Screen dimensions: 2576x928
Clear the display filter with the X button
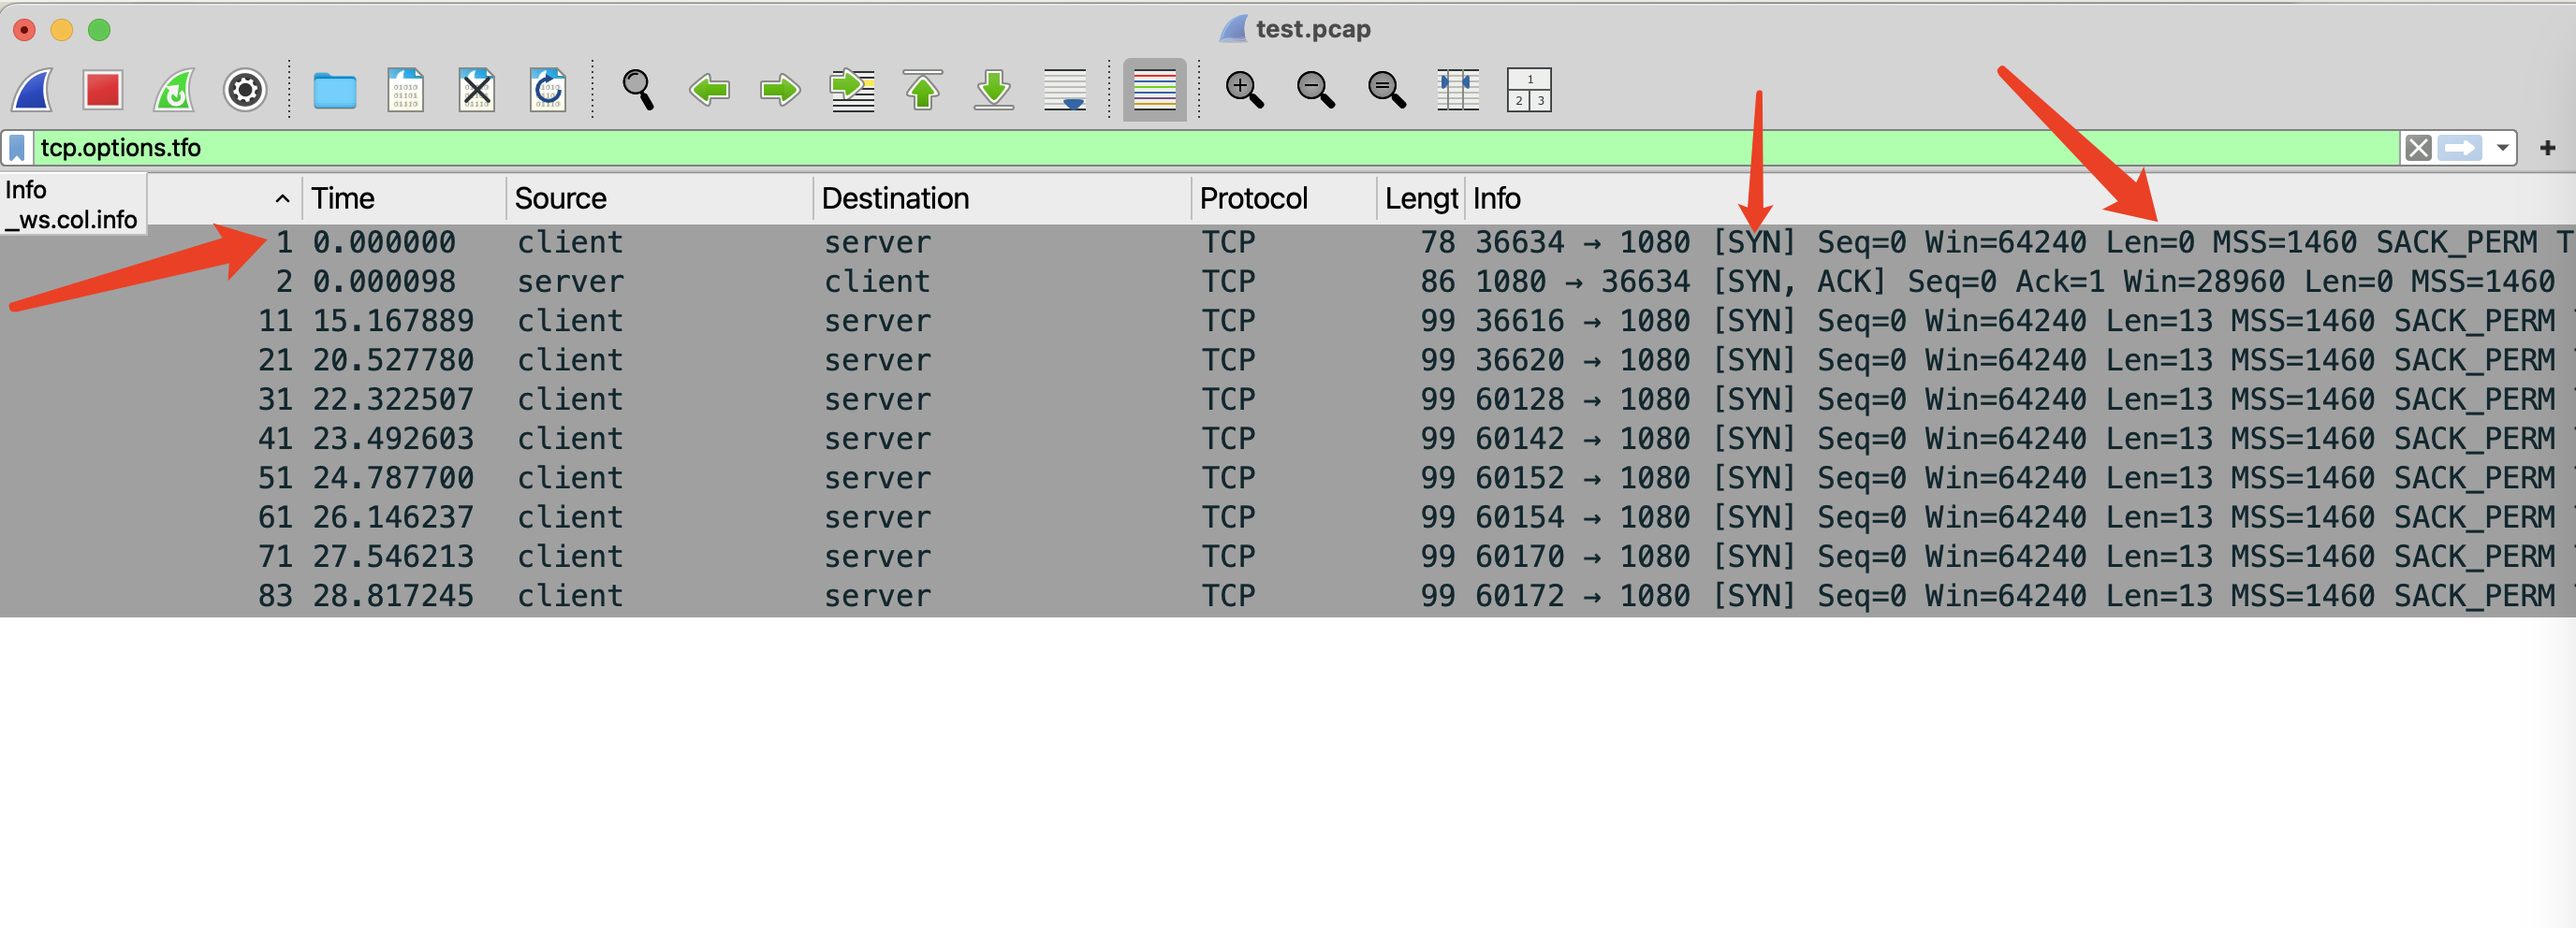click(2418, 149)
